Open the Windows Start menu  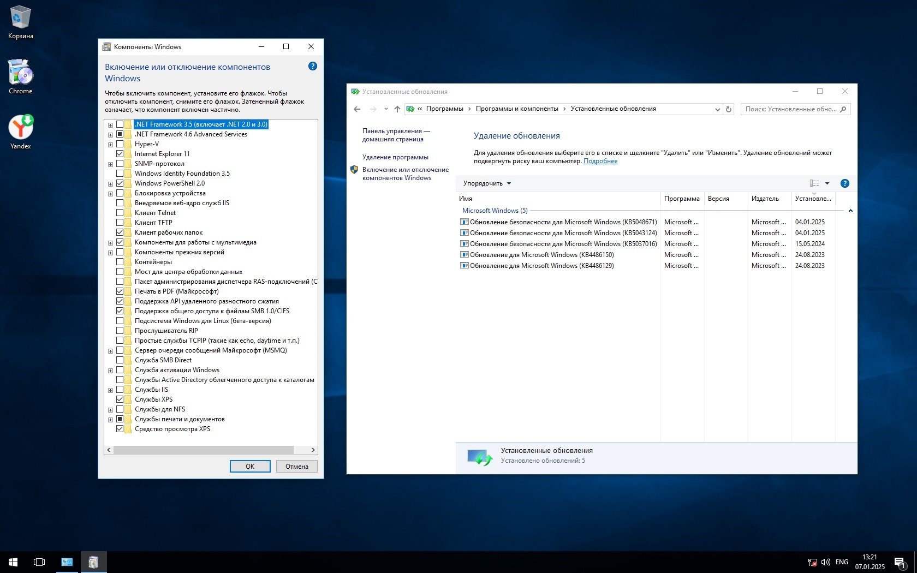[13, 562]
